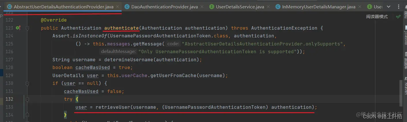Image resolution: width=407 pixels, height=122 pixels.
Task: Click the @Override annotation on line 122
Action: pyautogui.click(x=54, y=20)
